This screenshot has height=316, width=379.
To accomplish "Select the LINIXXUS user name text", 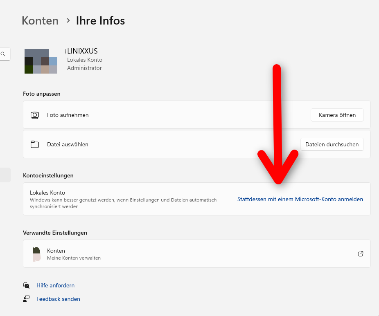I will point(82,51).
